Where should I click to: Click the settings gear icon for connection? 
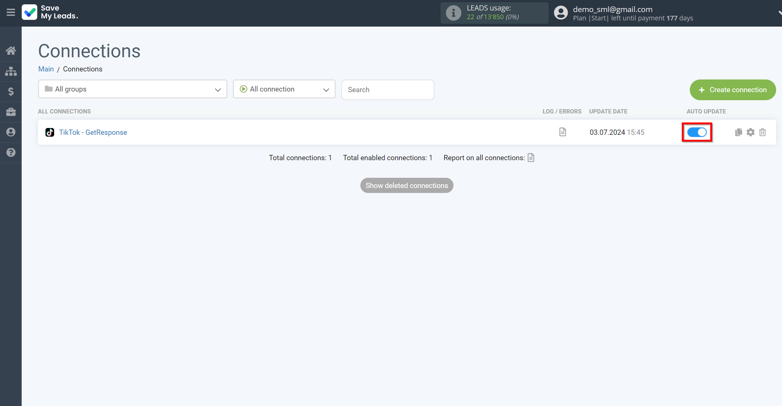pyautogui.click(x=750, y=132)
